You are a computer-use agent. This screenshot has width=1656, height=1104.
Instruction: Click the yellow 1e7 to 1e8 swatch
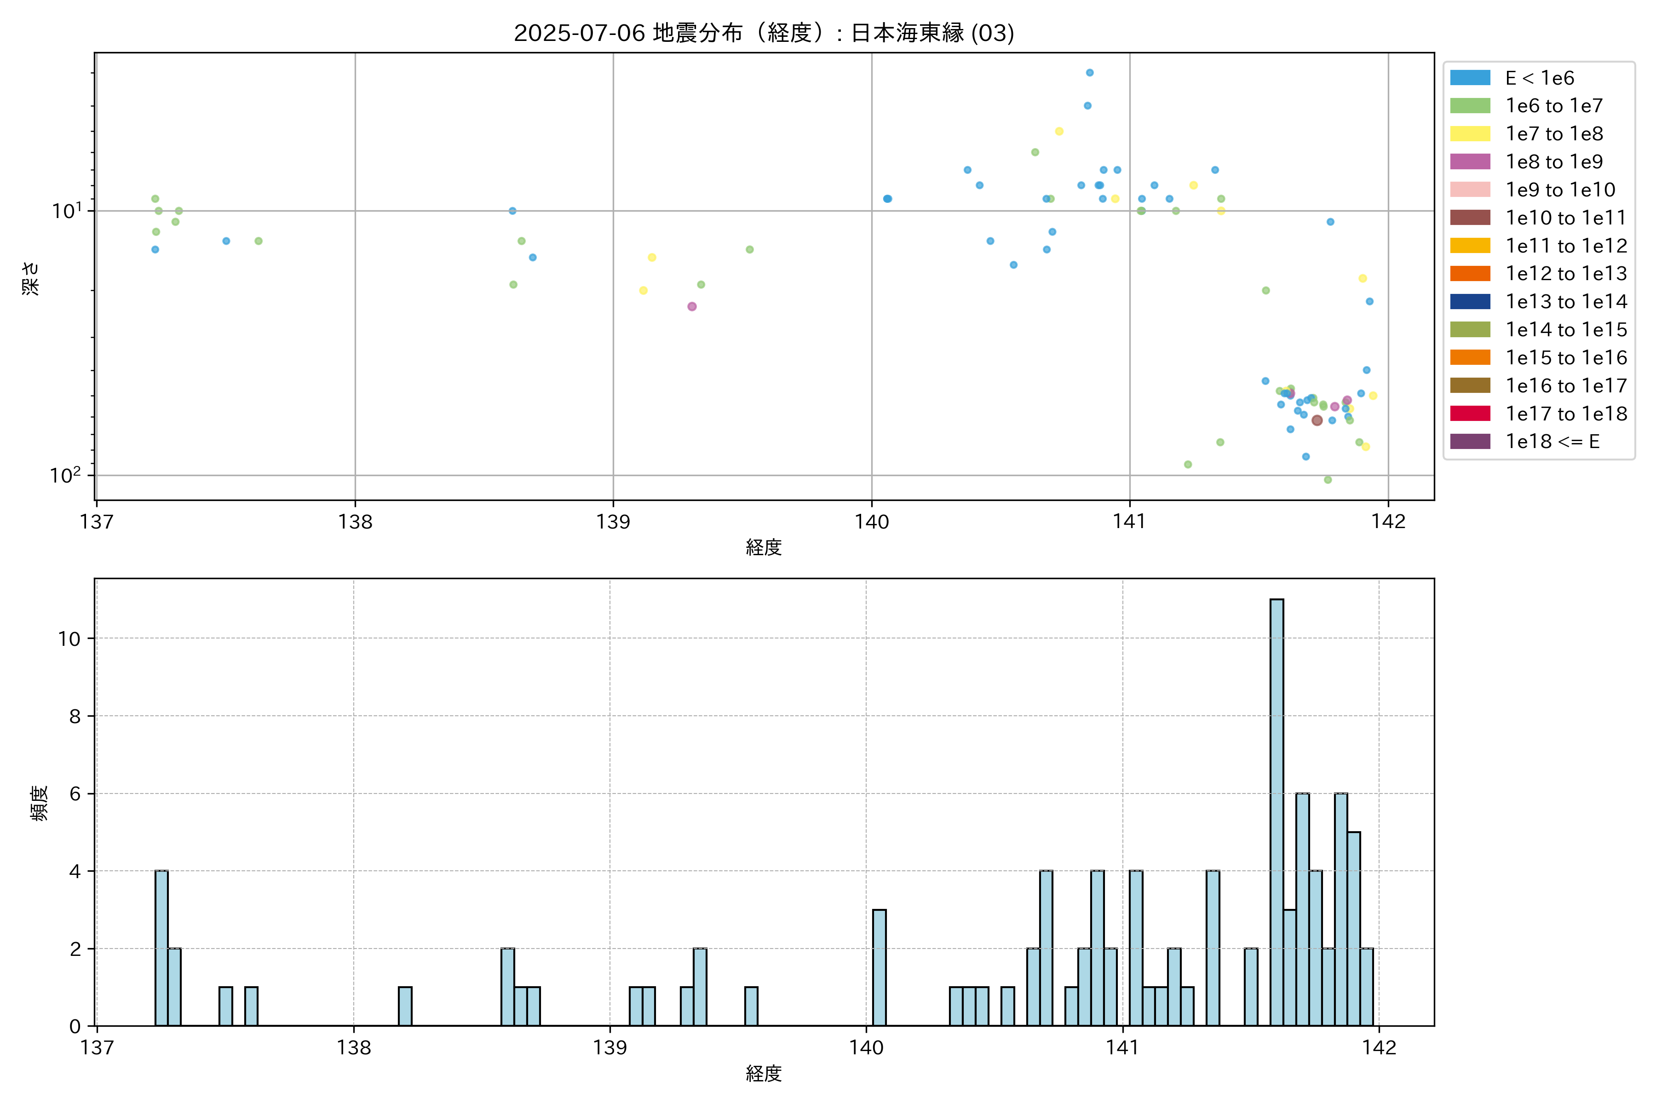click(1469, 134)
